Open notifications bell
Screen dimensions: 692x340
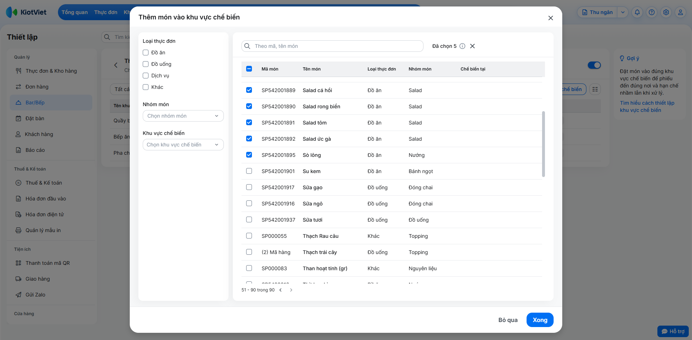pyautogui.click(x=637, y=12)
